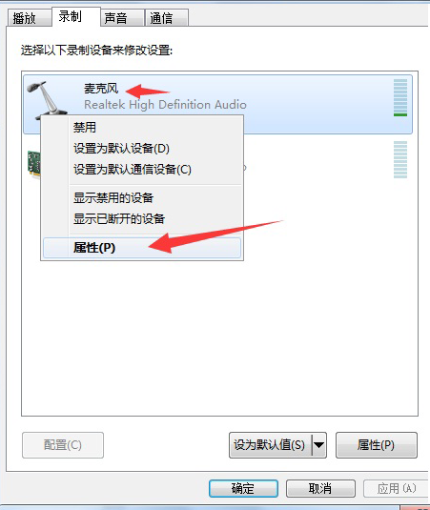Screen dimensions: 430x510
Task: Choose 禁用 from the context menu
Action: (85, 127)
